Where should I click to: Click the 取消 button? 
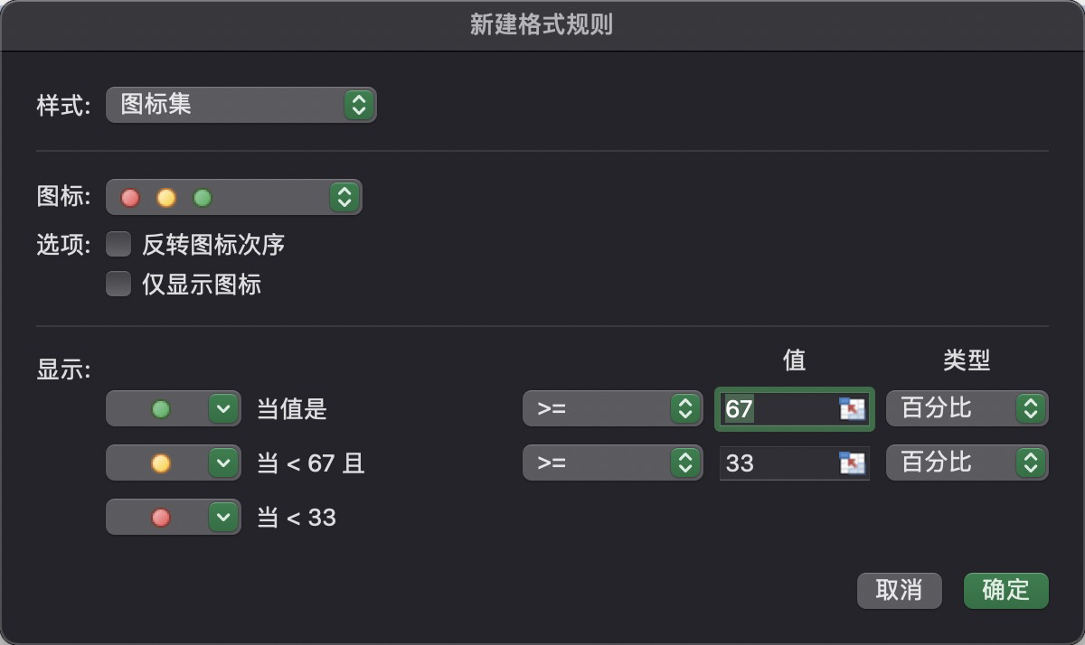click(899, 591)
